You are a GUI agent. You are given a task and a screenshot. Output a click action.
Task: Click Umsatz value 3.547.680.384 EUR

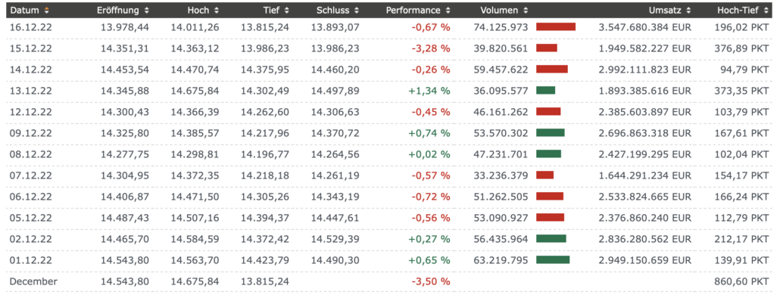click(644, 27)
